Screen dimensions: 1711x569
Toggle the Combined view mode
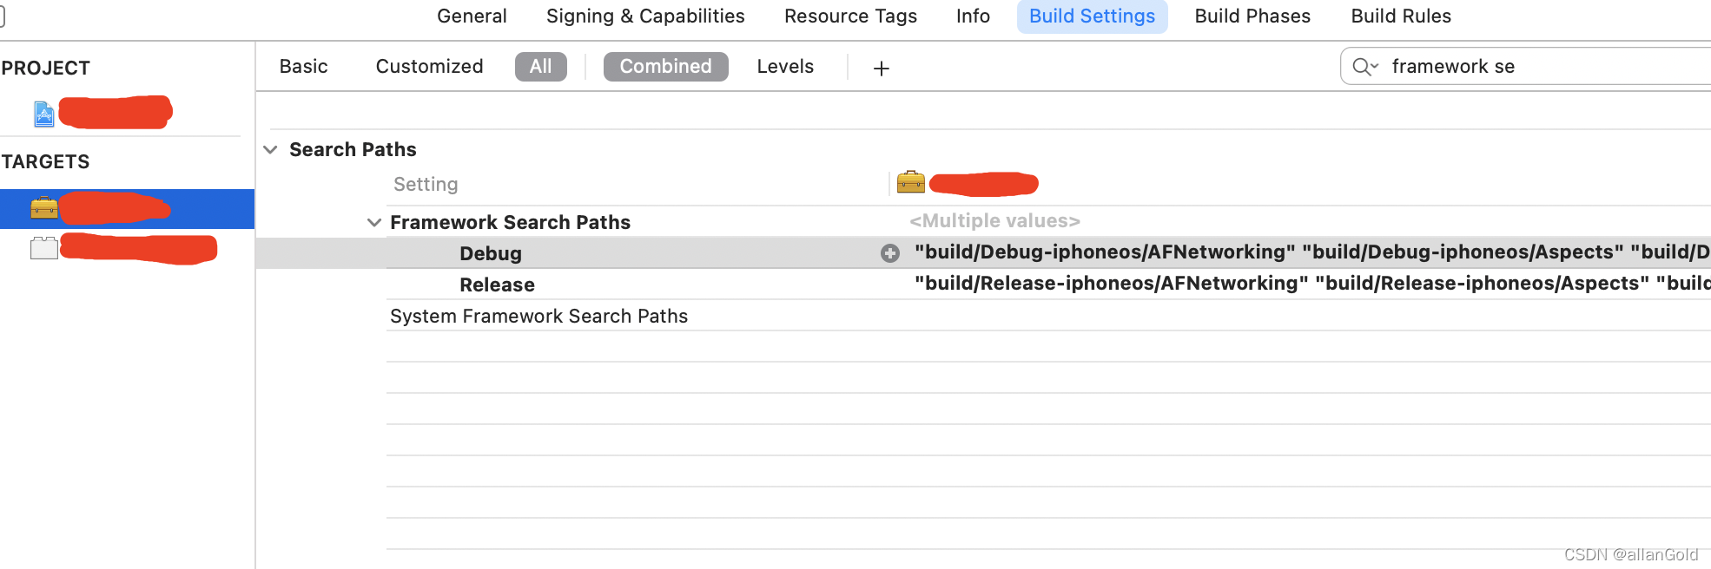(666, 67)
